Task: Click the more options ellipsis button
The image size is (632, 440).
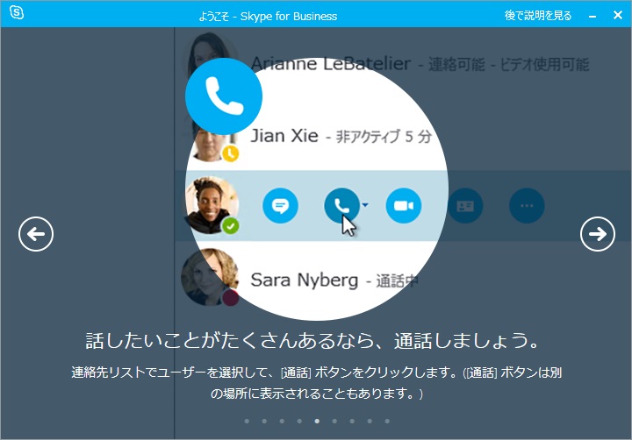Action: point(527,205)
